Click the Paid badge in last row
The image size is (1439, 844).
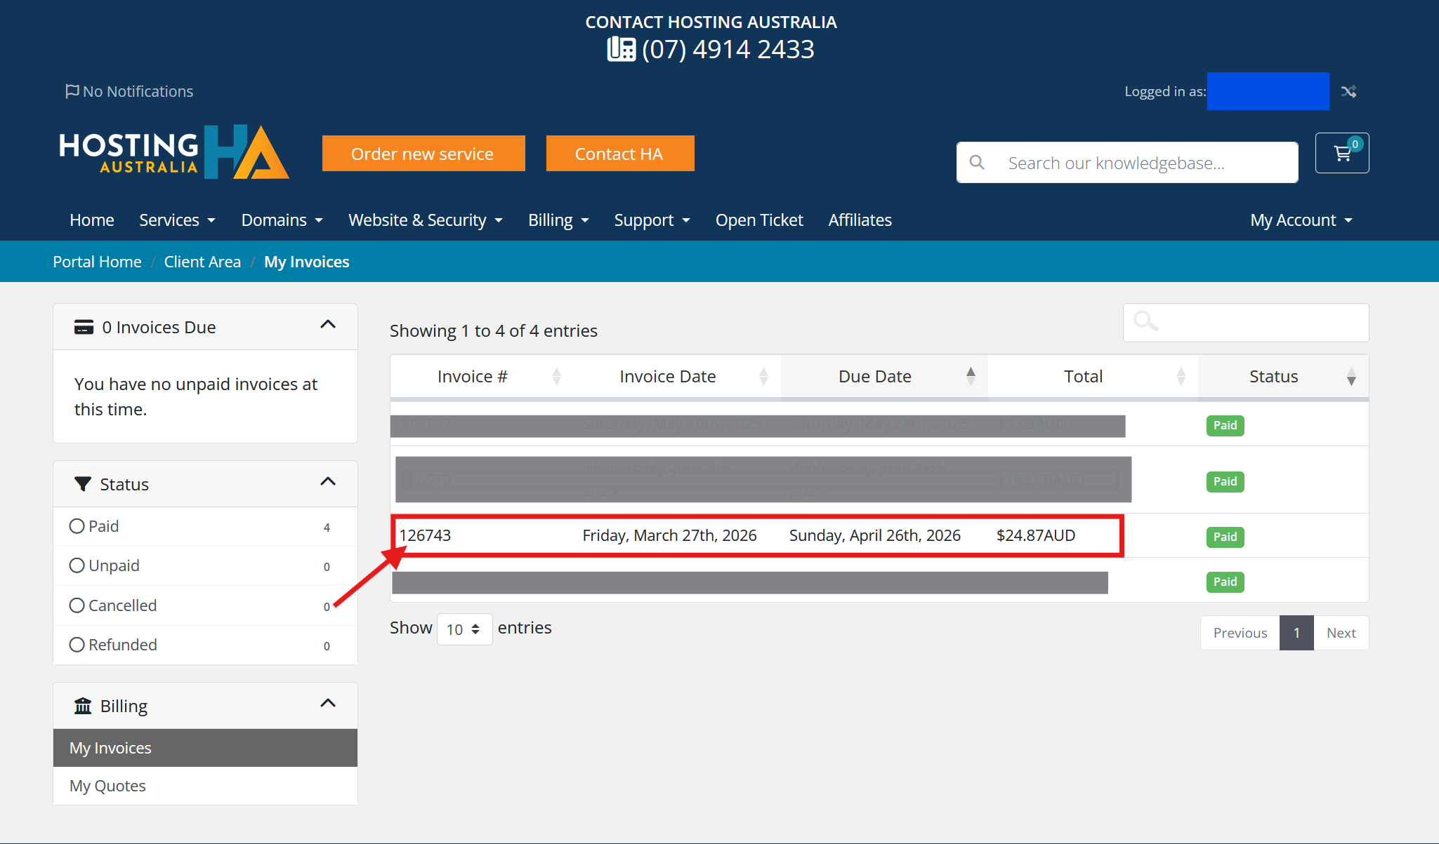coord(1225,582)
